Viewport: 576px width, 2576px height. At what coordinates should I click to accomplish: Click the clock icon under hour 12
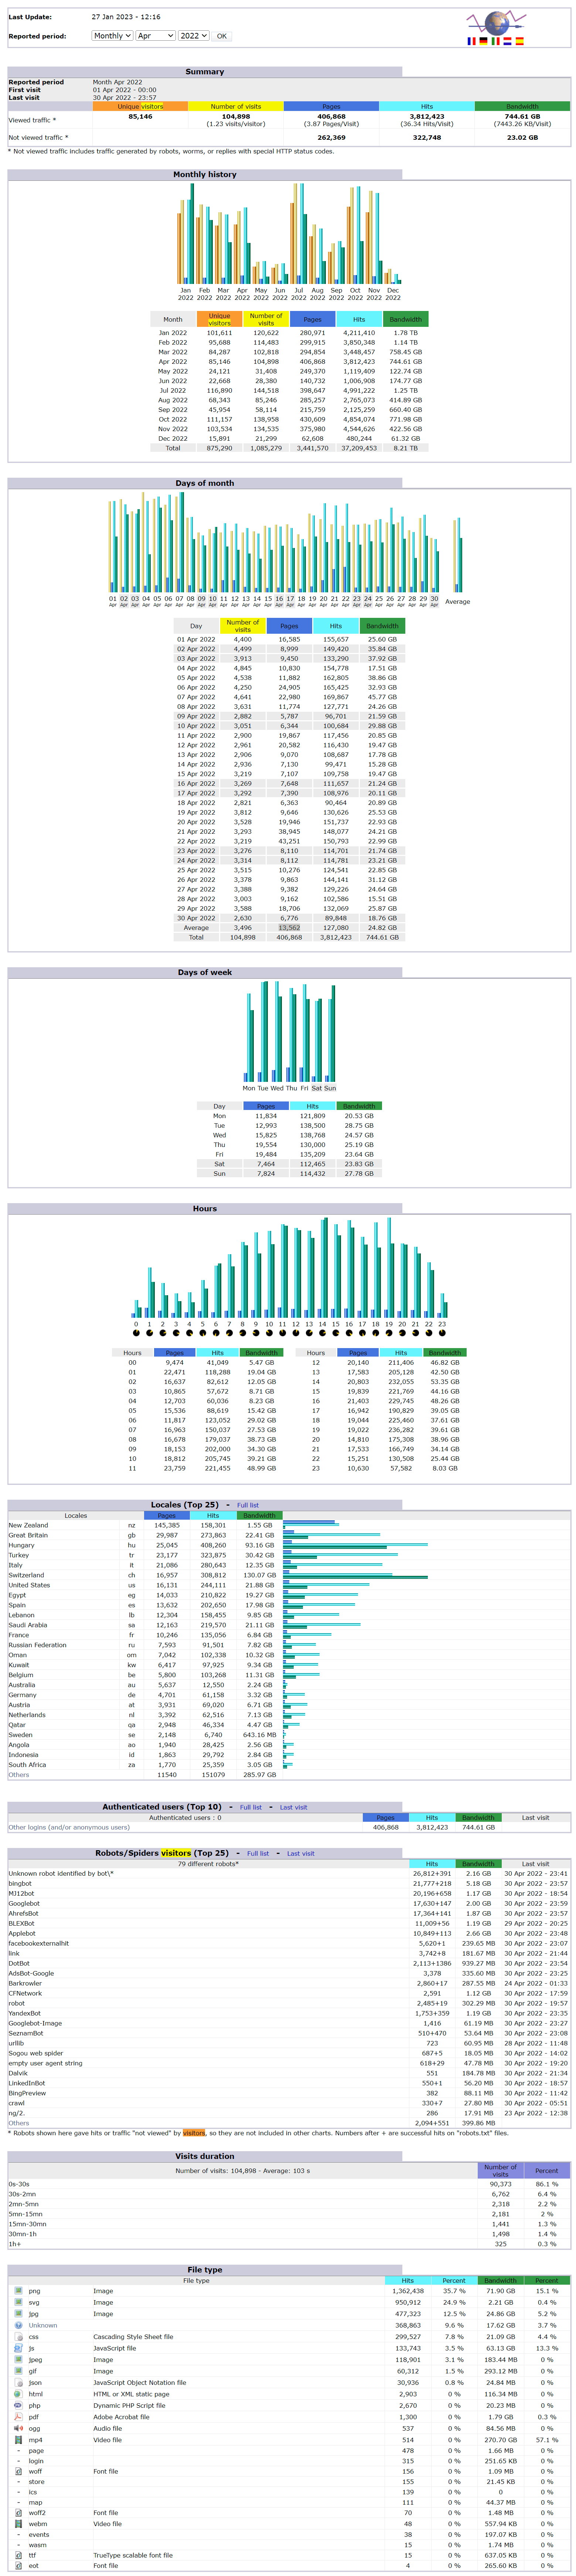click(296, 1333)
